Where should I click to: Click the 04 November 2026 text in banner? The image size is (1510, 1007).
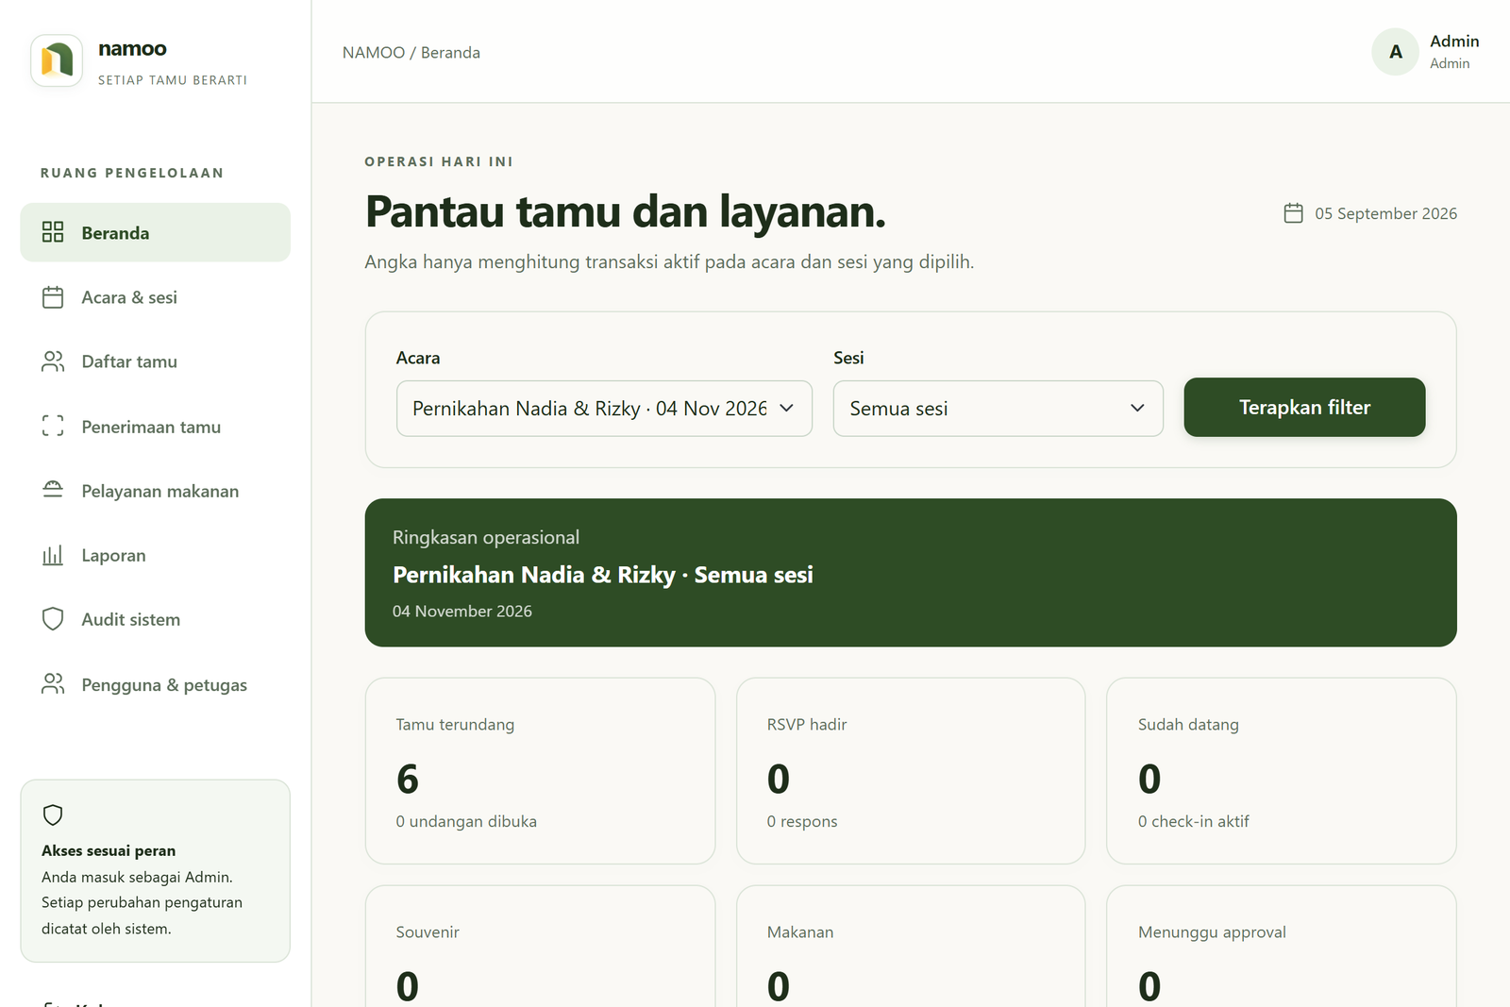pyautogui.click(x=462, y=611)
